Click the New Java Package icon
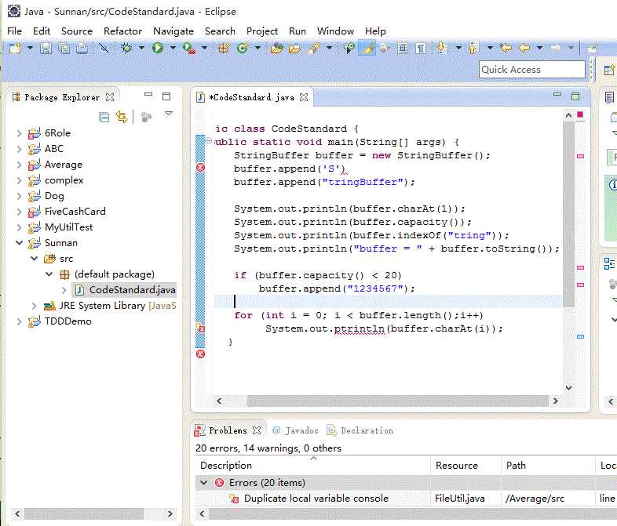This screenshot has width=617, height=526. pos(224,48)
